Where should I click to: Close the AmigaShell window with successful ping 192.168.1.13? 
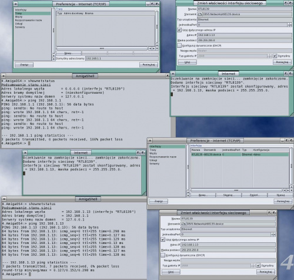tap(4, 199)
